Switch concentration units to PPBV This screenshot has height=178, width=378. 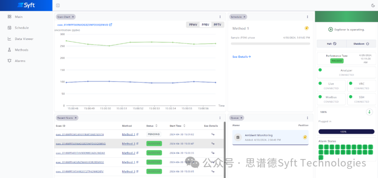click(205, 25)
